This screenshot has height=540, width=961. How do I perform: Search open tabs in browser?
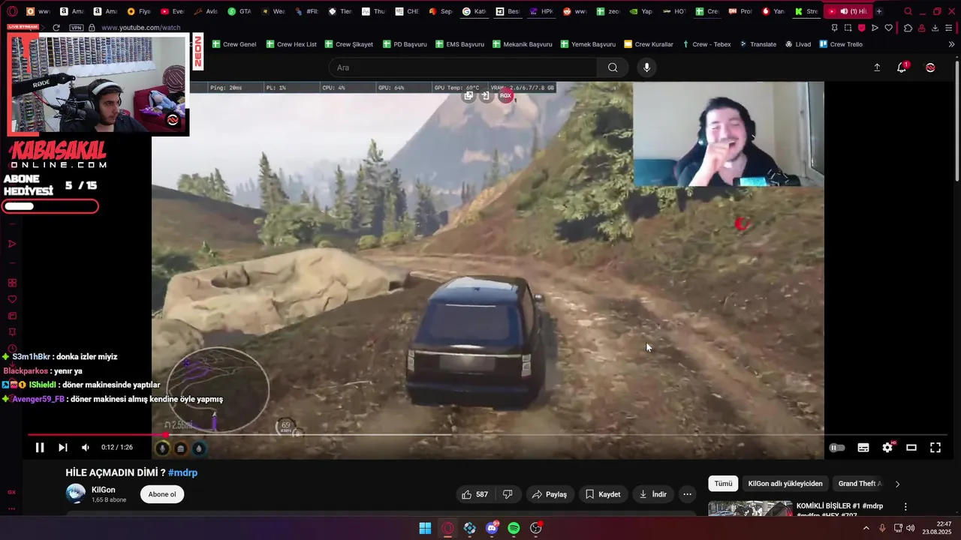point(908,11)
